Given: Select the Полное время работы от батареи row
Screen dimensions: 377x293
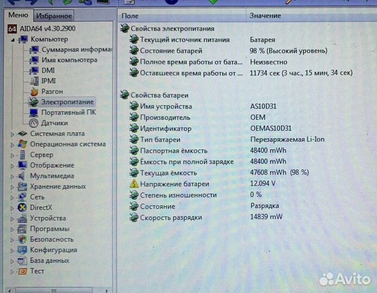Looking at the screenshot, I should click(208, 62).
